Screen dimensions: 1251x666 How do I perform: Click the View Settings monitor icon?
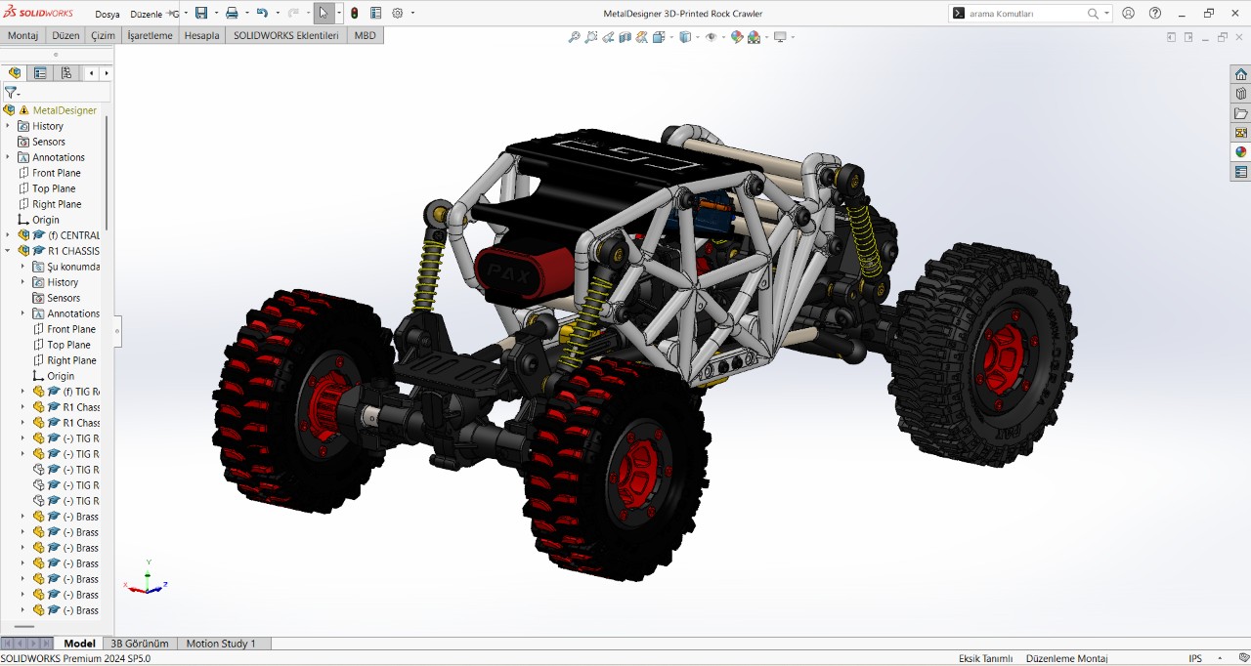click(780, 37)
